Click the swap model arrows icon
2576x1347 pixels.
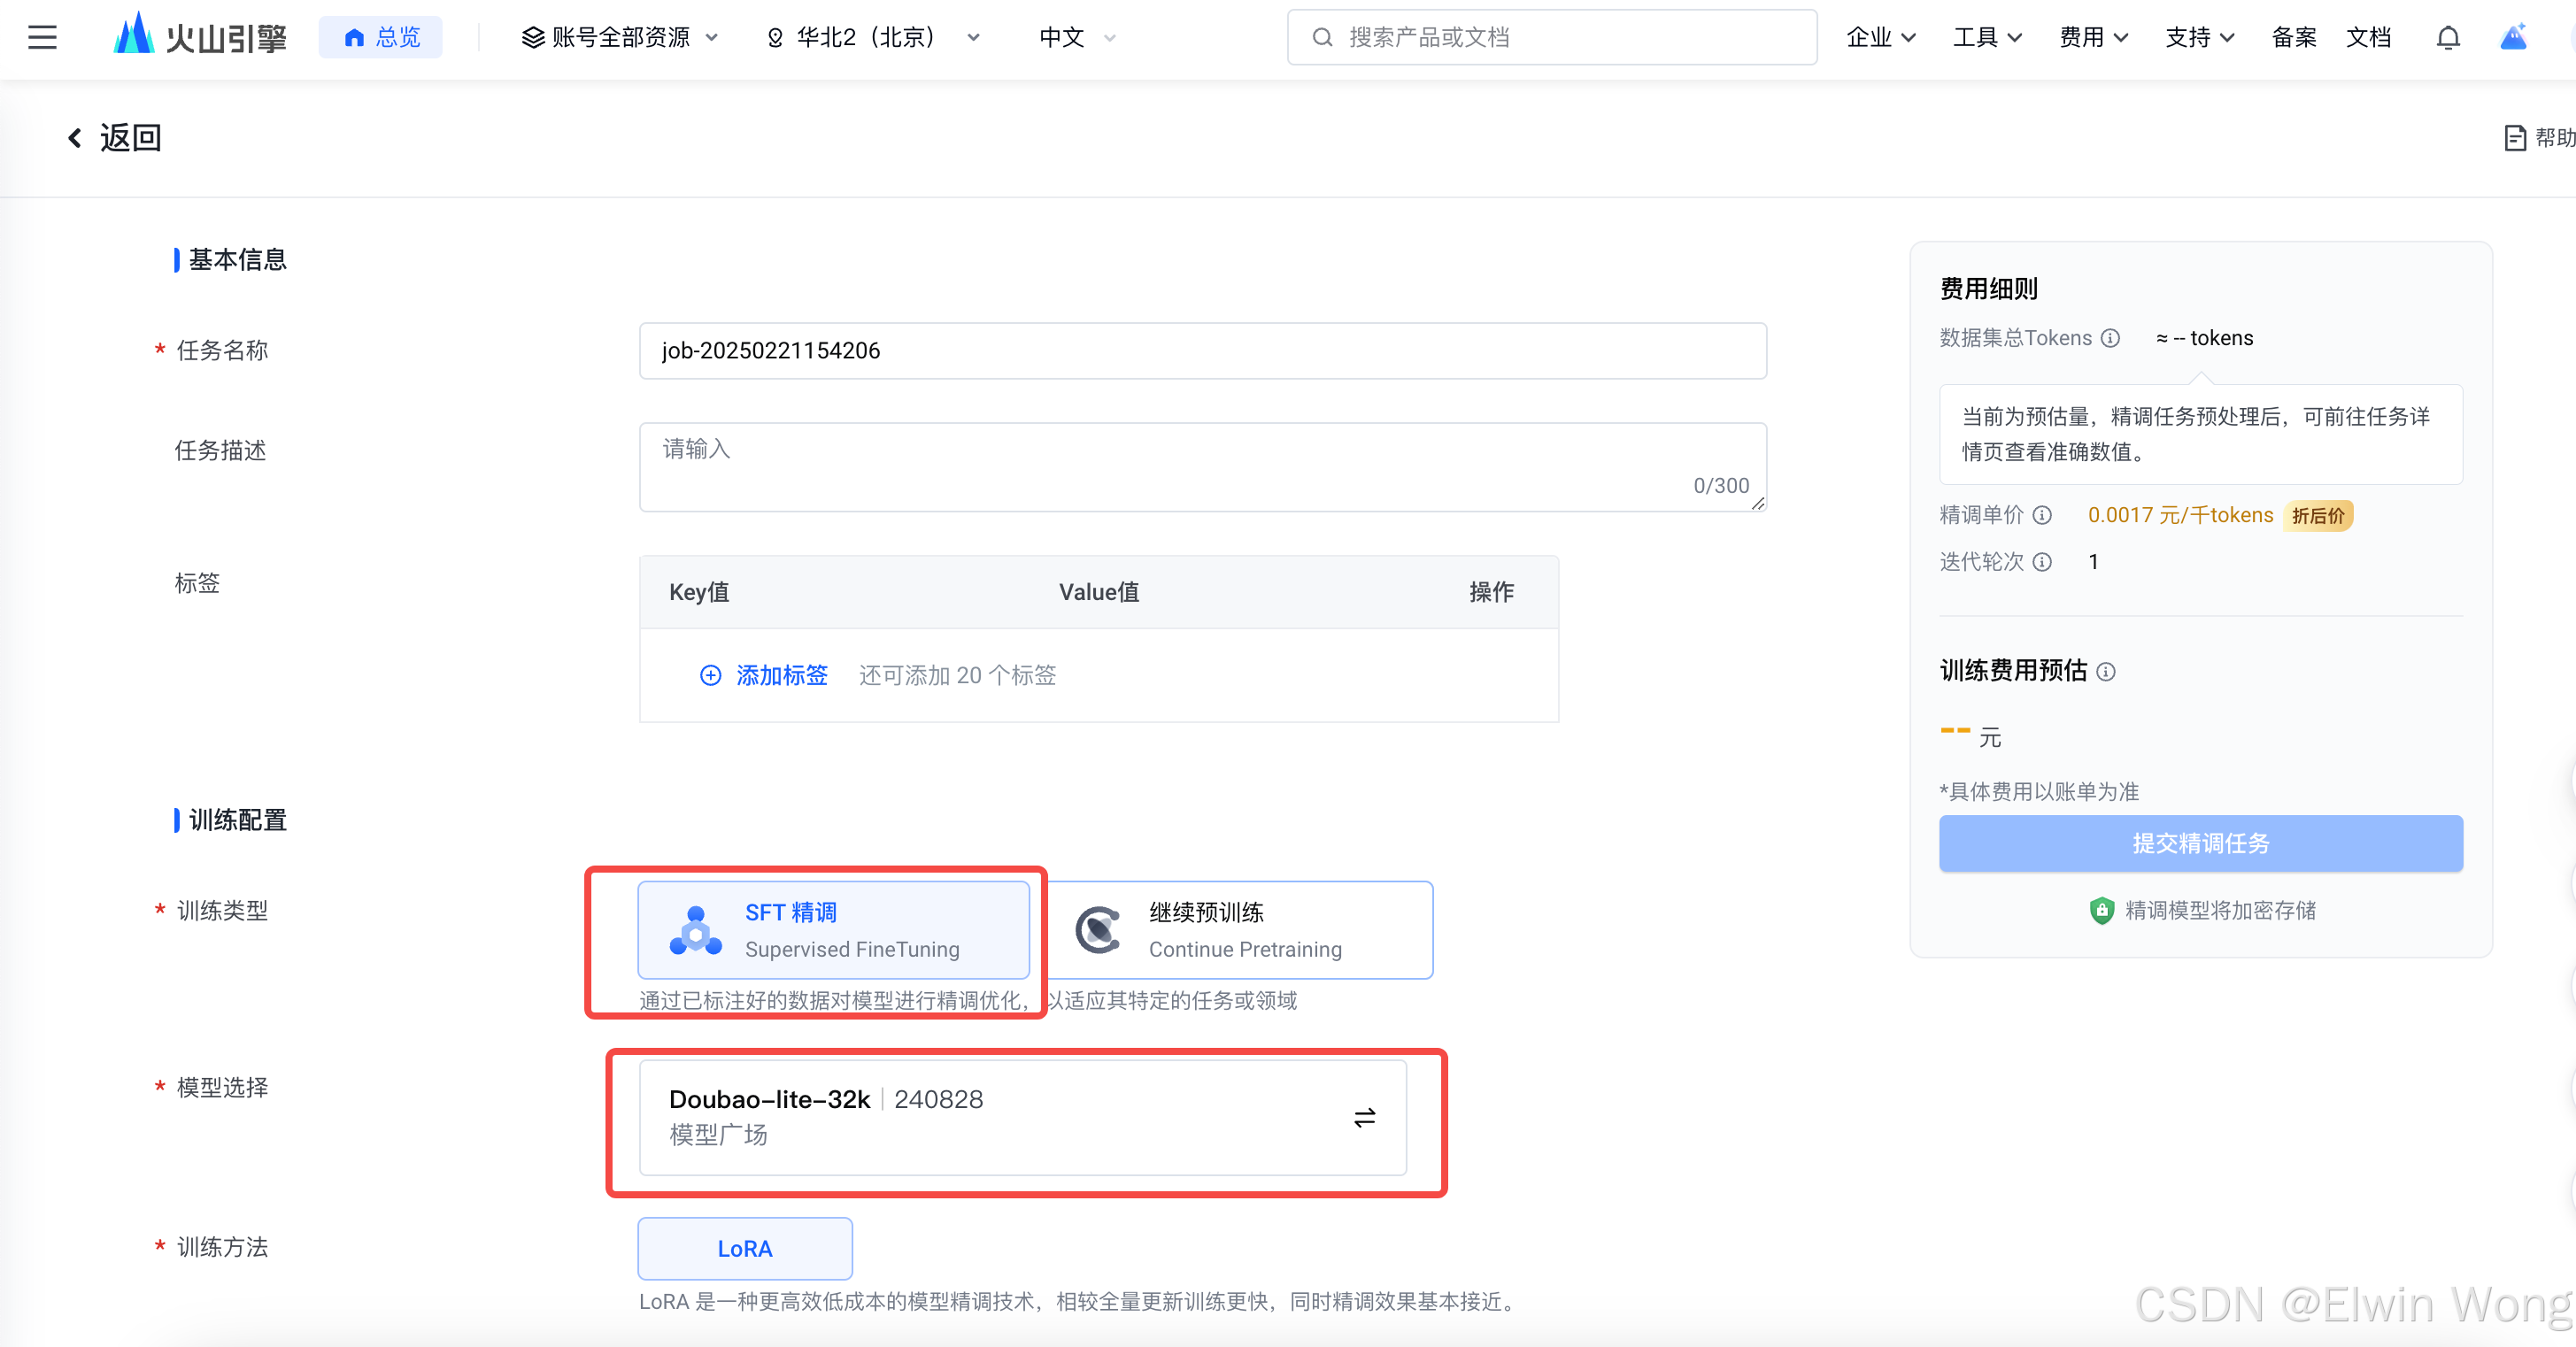coord(1364,1117)
